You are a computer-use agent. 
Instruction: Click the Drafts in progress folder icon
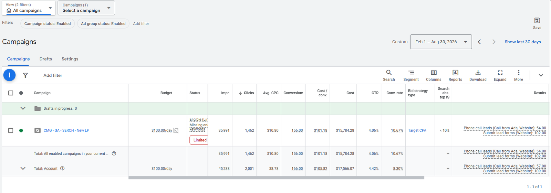pyautogui.click(x=38, y=108)
